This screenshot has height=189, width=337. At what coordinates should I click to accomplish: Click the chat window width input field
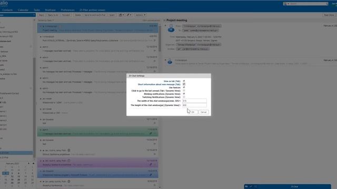[x=194, y=101]
